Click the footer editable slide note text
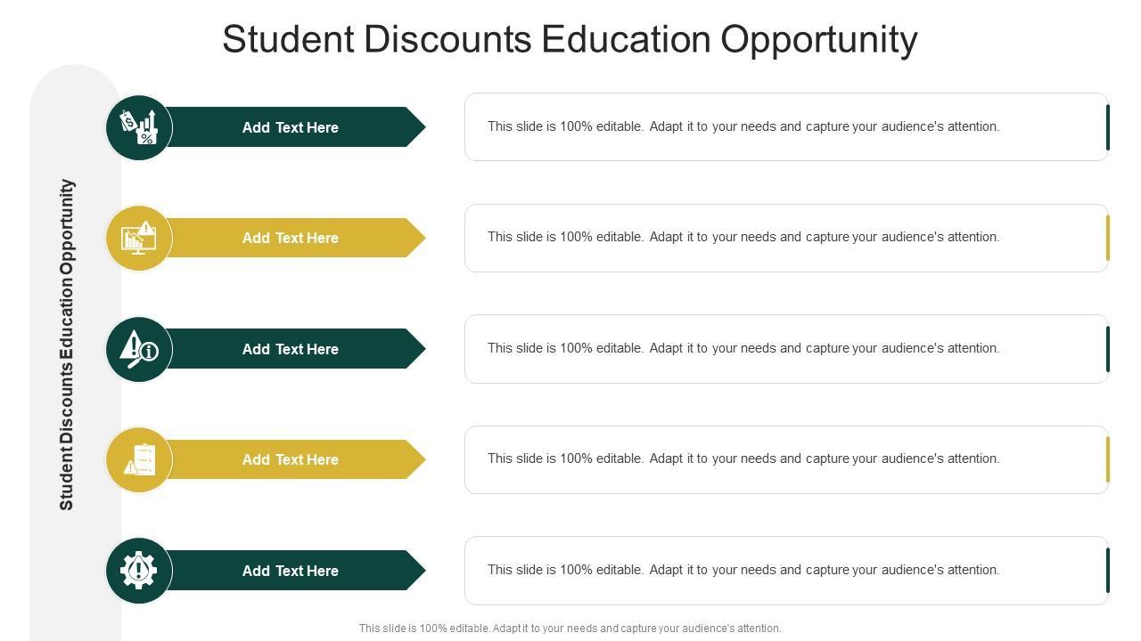 pos(570,629)
